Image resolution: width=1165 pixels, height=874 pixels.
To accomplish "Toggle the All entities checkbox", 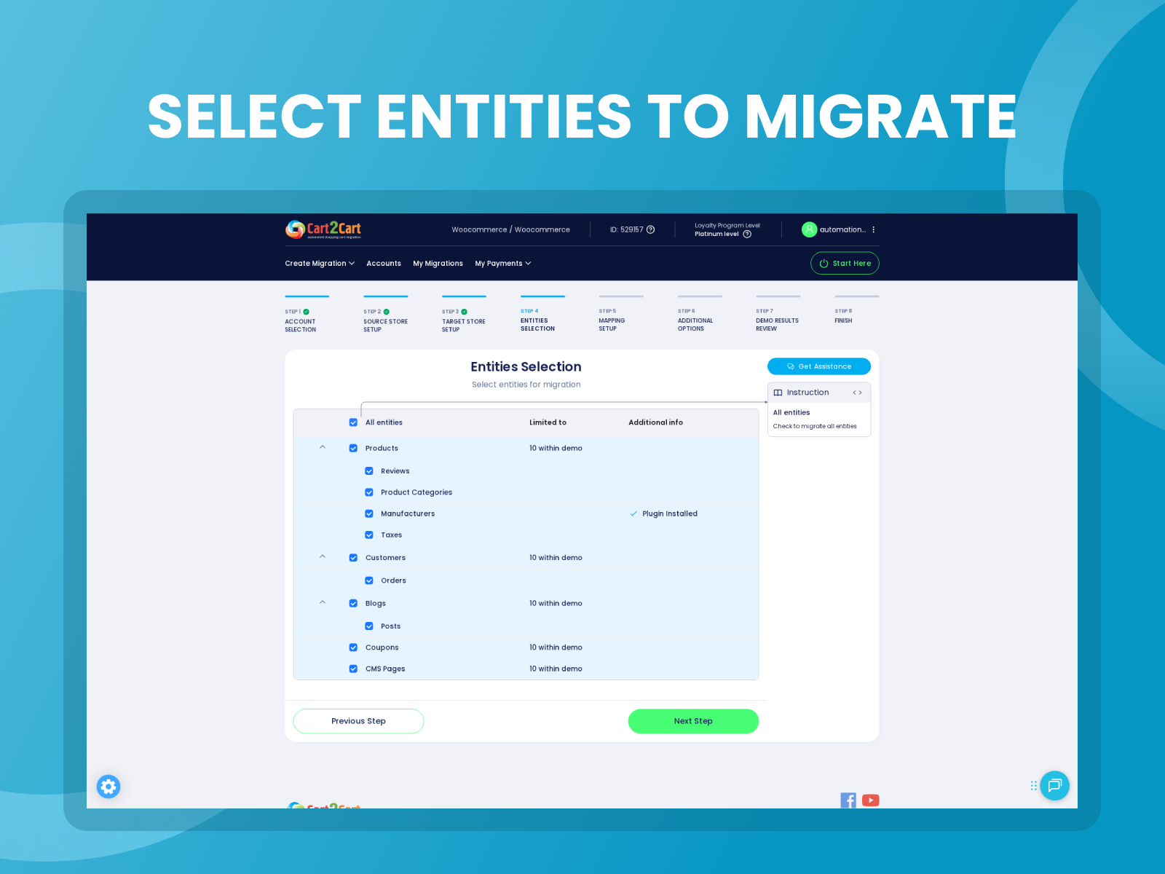I will (353, 422).
